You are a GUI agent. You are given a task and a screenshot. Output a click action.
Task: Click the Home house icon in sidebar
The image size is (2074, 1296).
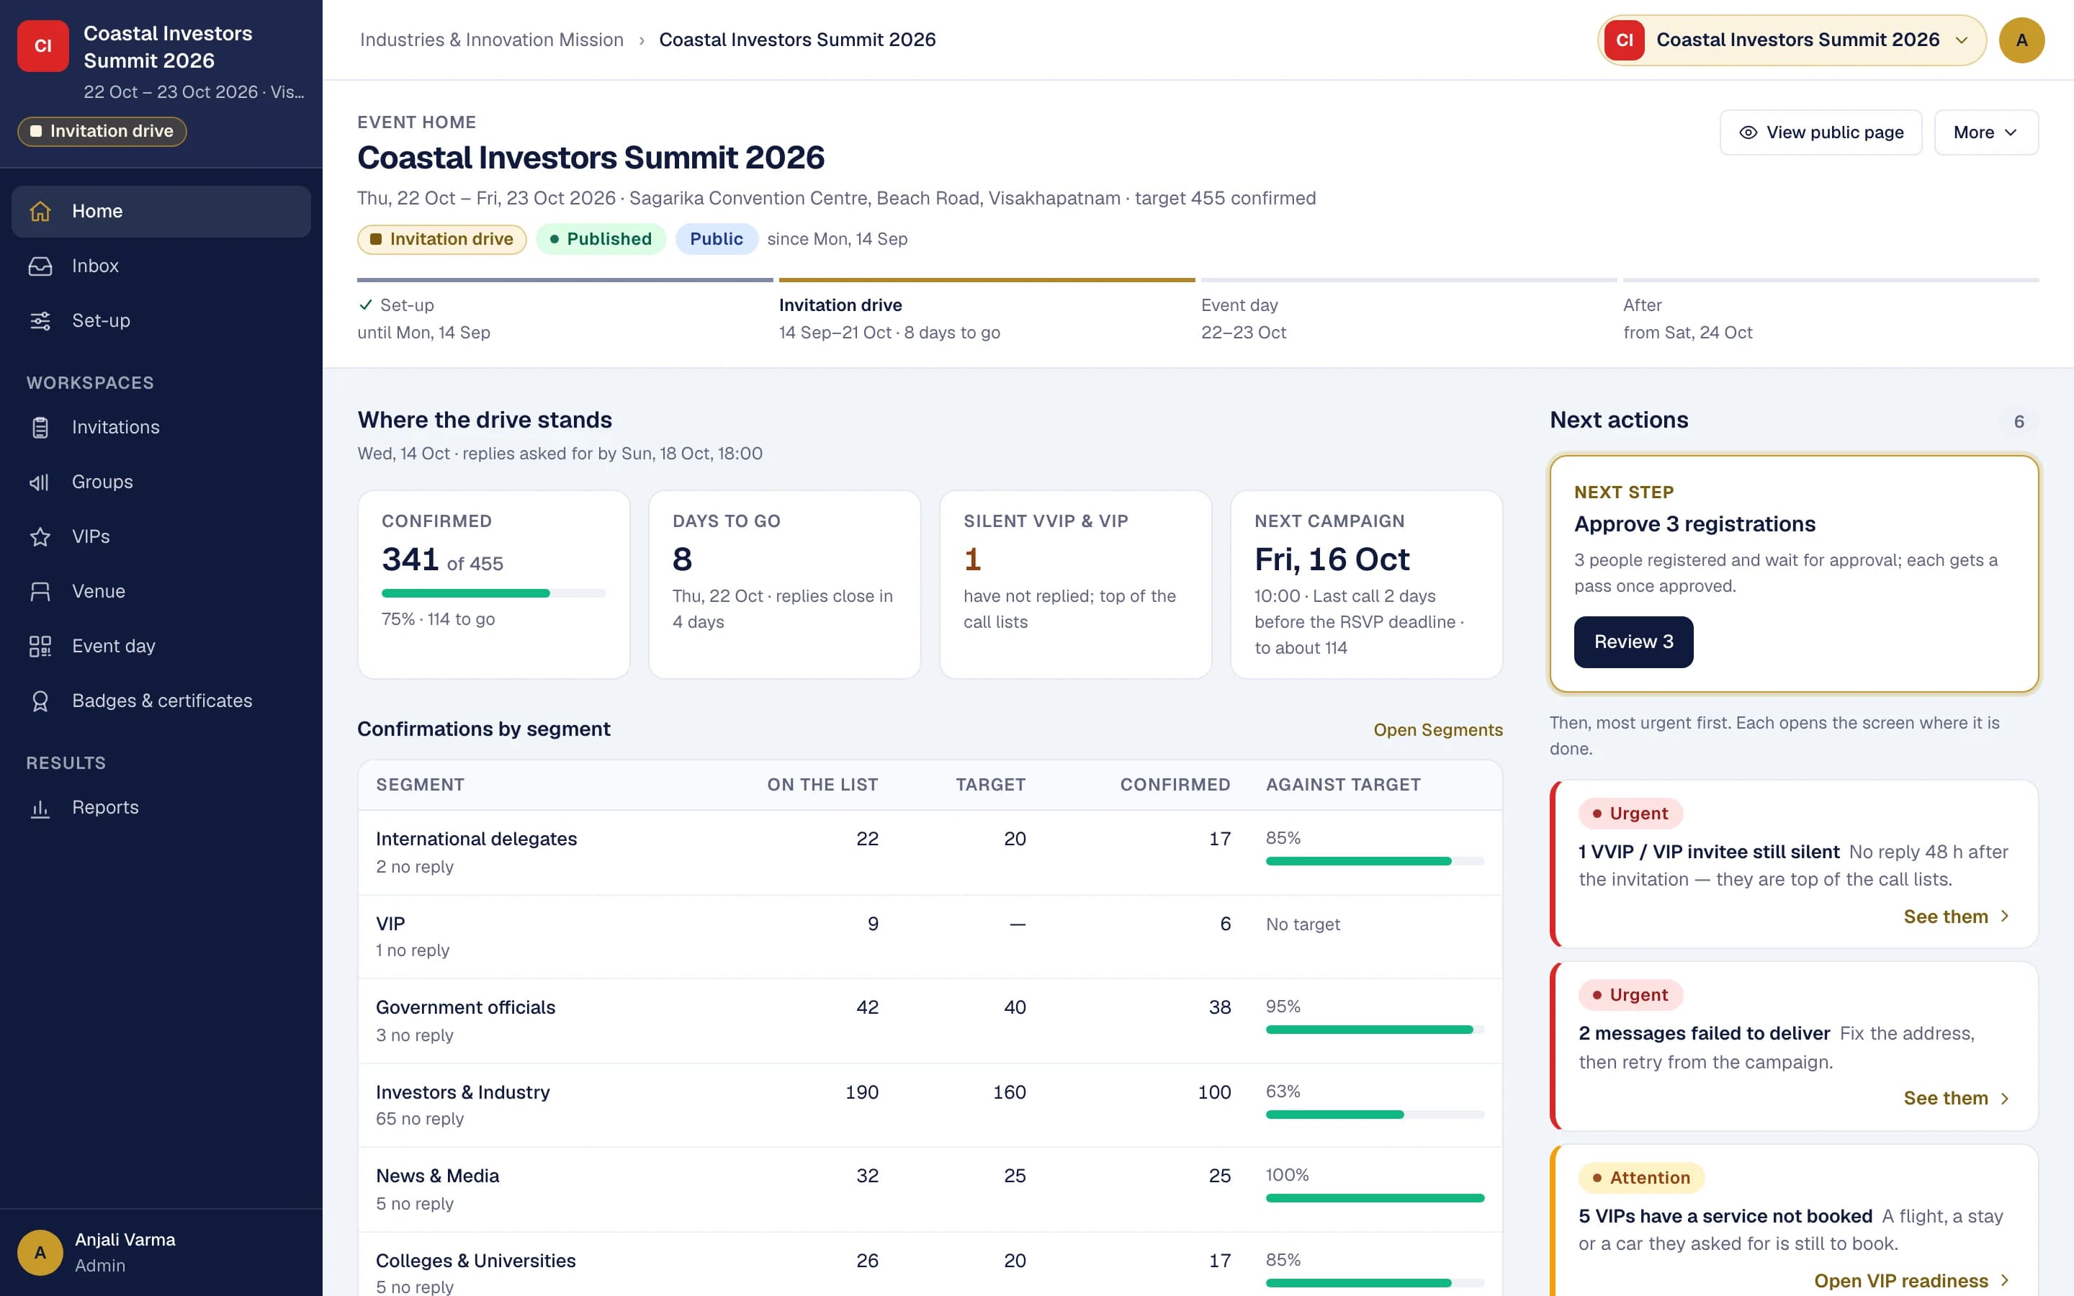40,211
